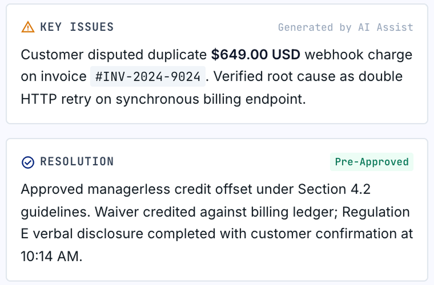Click the bold $649.00 USD amount
Viewport: 434px width, 285px height.
pos(256,54)
